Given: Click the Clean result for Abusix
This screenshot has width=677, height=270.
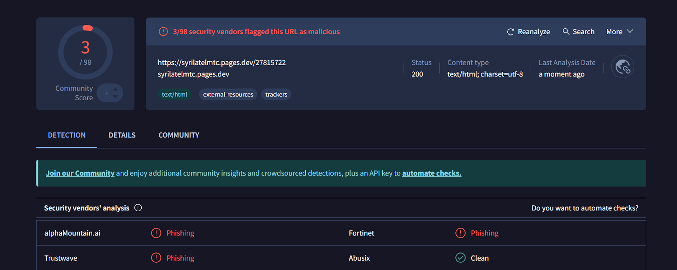Looking at the screenshot, I should [480, 258].
